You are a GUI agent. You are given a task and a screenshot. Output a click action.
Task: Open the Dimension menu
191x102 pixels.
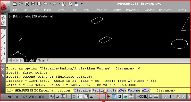101,10
